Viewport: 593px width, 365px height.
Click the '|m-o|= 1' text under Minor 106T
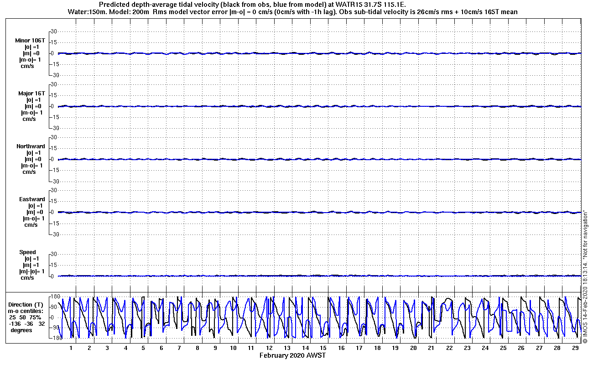coord(31,60)
